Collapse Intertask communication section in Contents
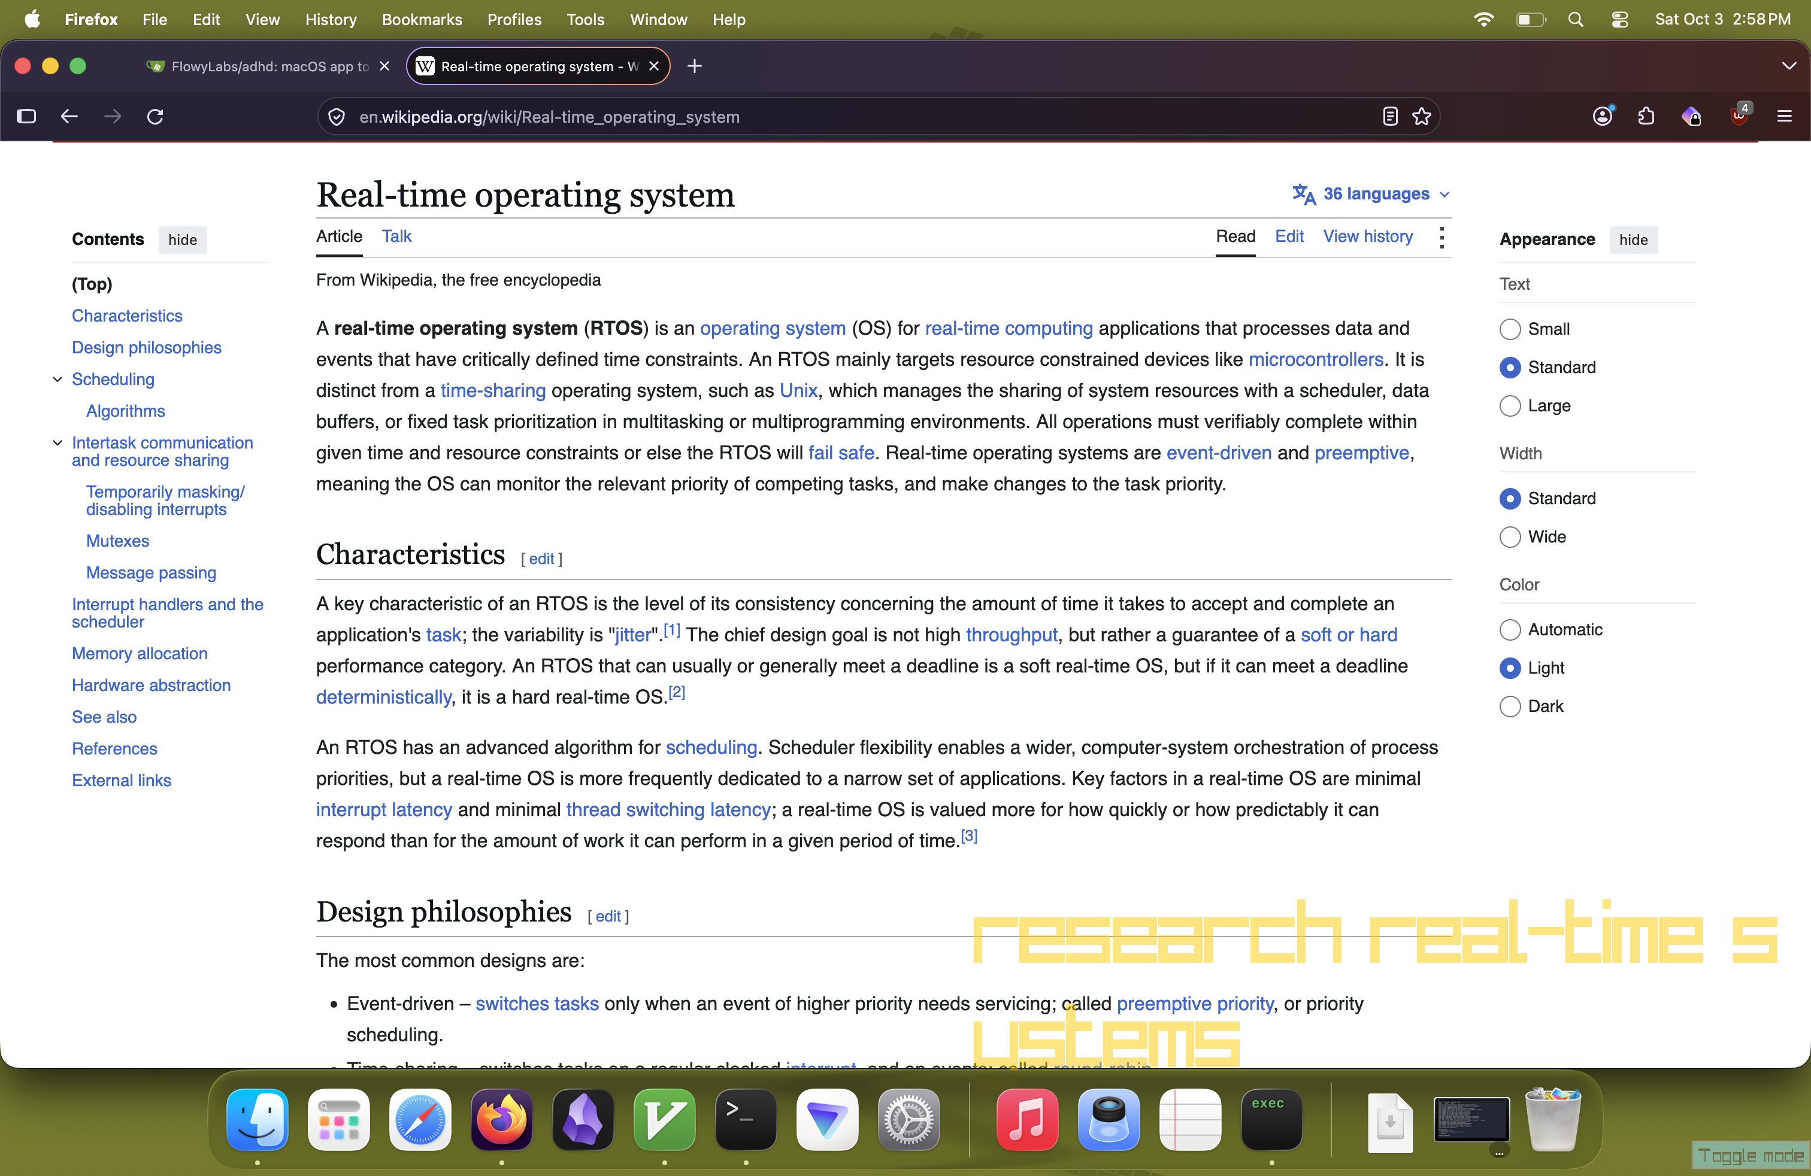Image resolution: width=1811 pixels, height=1176 pixels. click(57, 442)
